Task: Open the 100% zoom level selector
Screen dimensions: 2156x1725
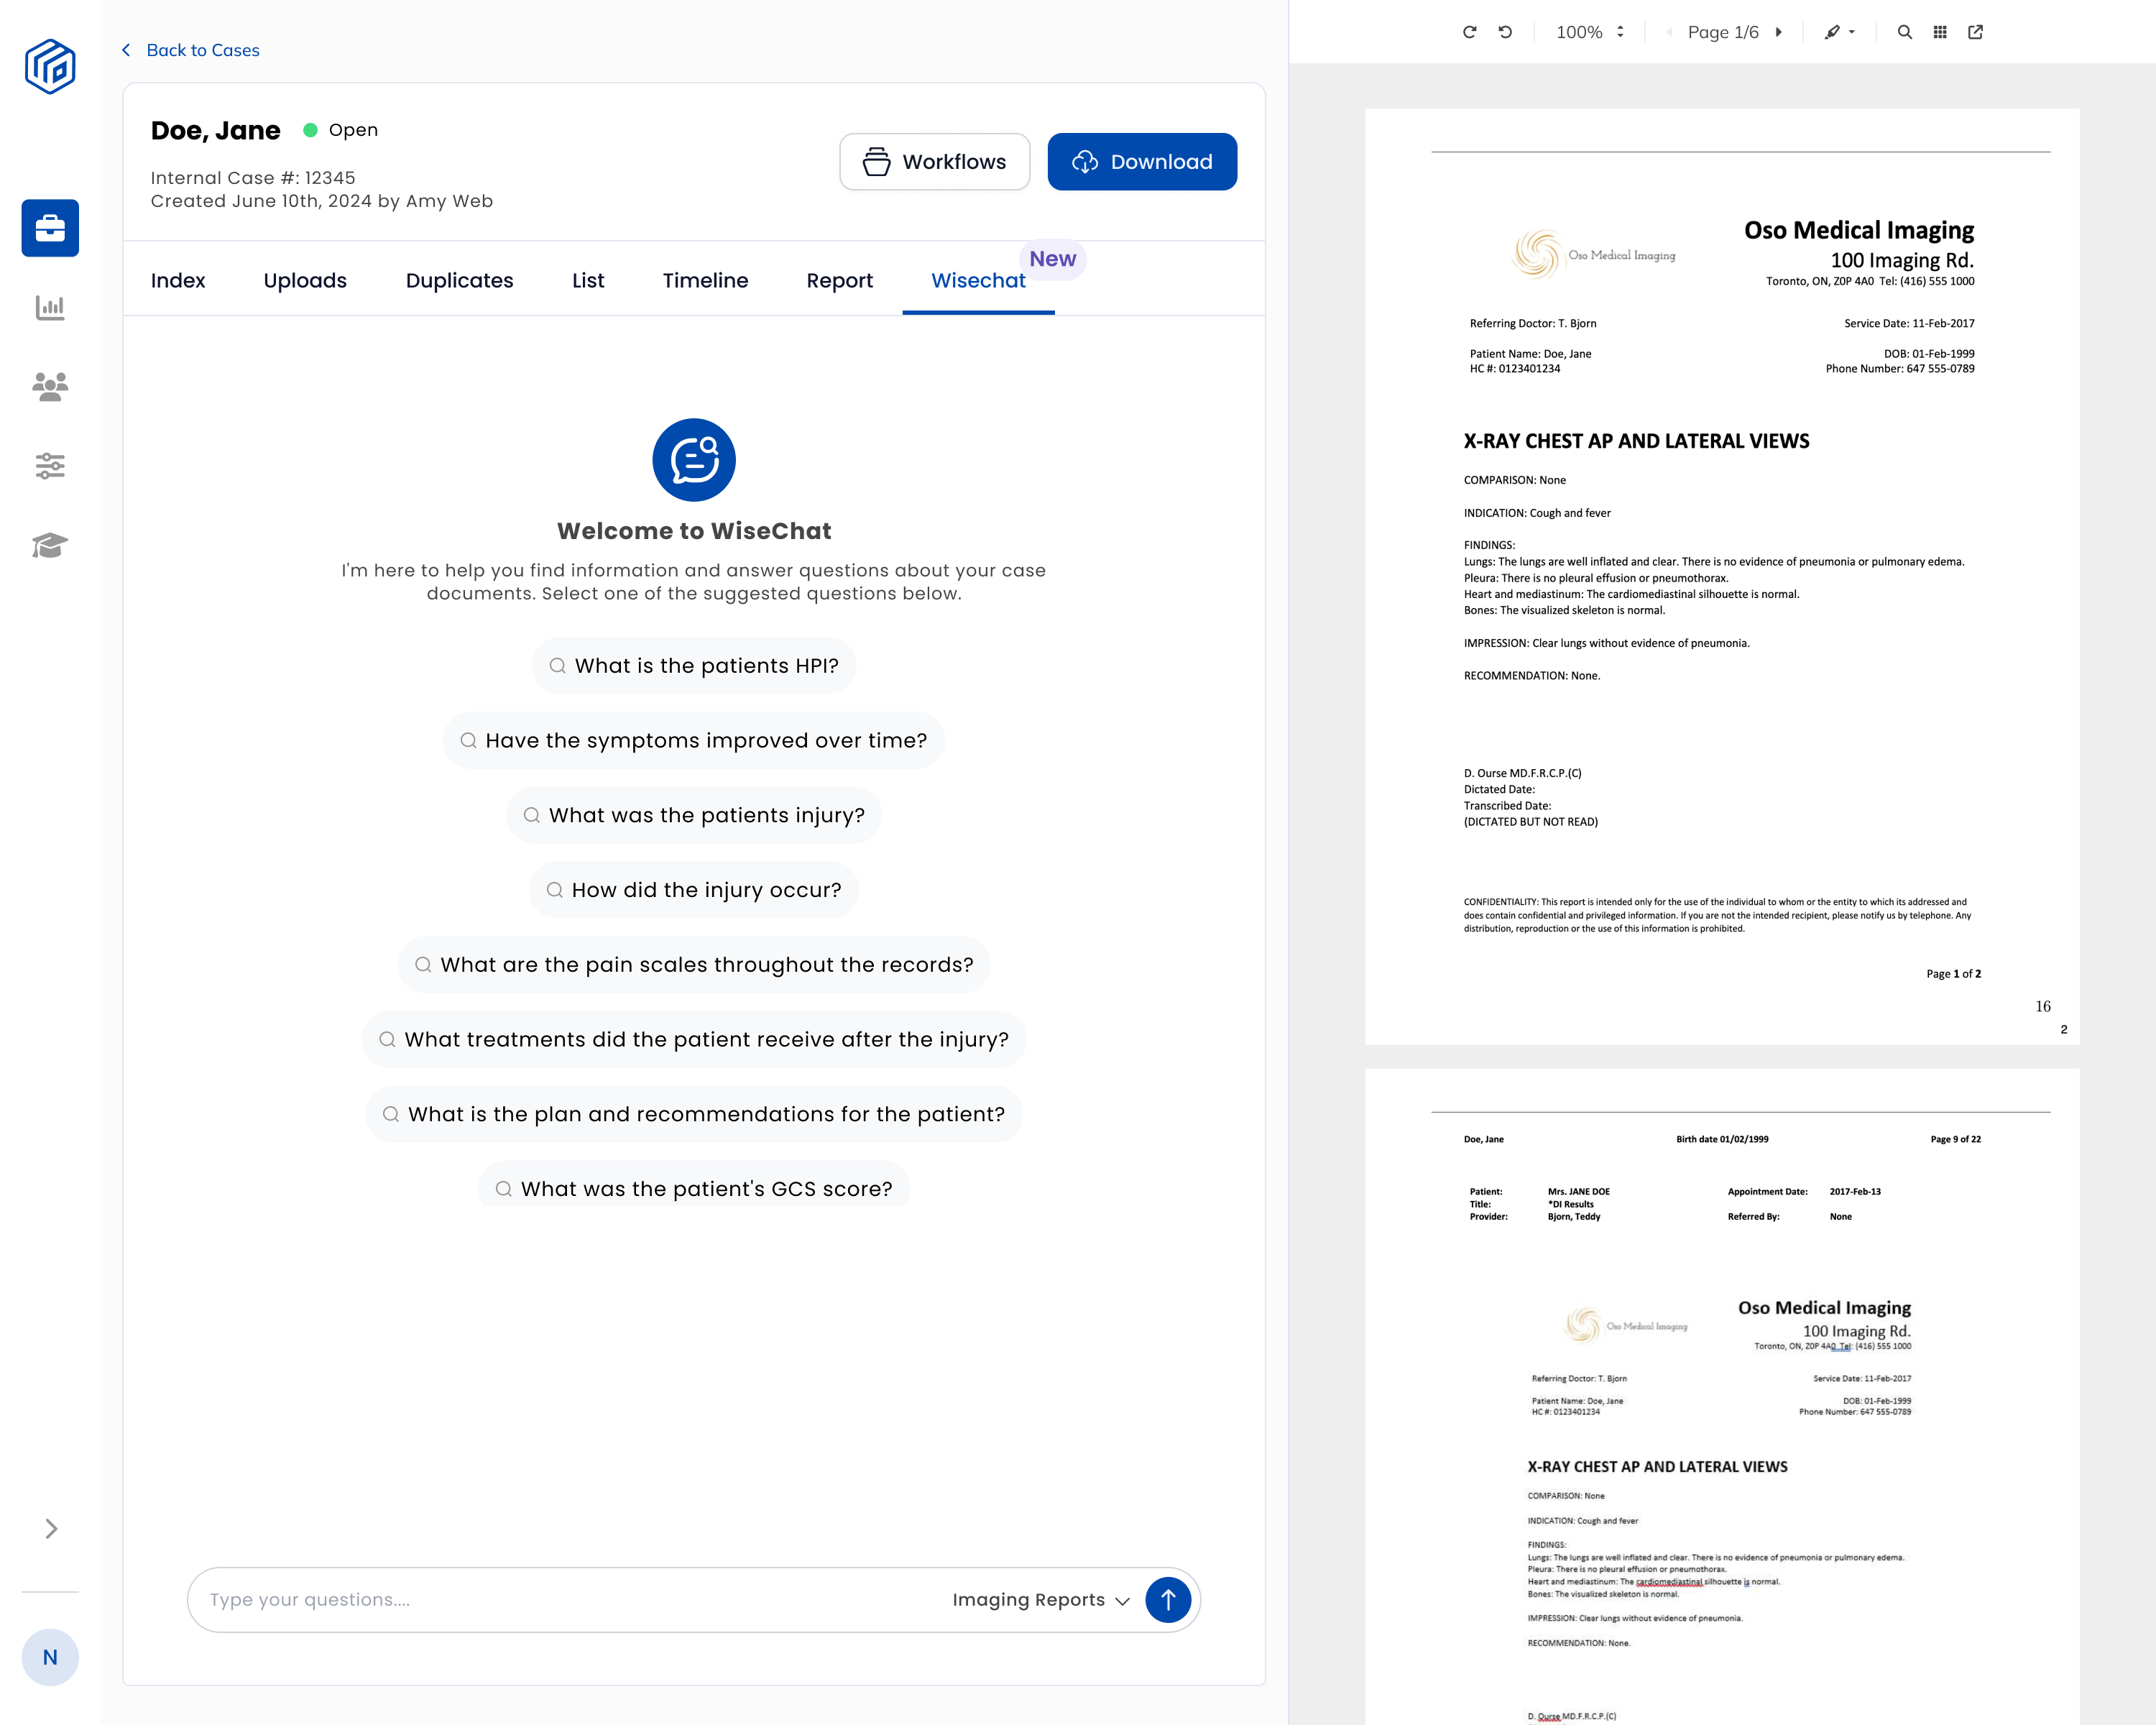Action: (1589, 32)
